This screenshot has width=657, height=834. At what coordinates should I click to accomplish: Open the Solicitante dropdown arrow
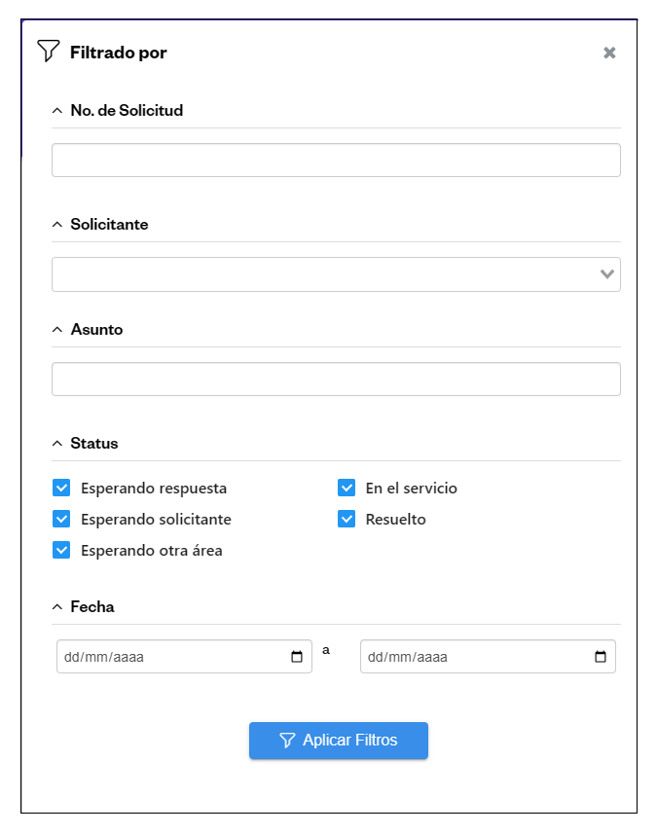tap(607, 274)
